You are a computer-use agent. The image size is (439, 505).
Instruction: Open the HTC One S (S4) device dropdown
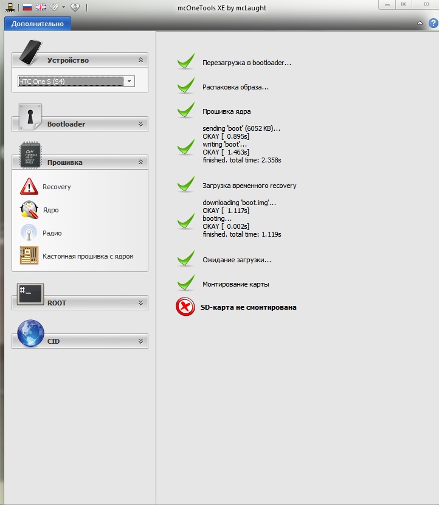click(x=129, y=81)
